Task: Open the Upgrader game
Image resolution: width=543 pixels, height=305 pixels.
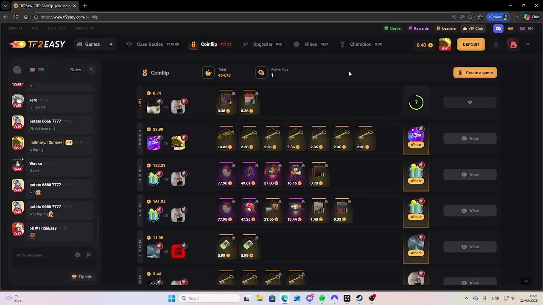Action: 262,44
